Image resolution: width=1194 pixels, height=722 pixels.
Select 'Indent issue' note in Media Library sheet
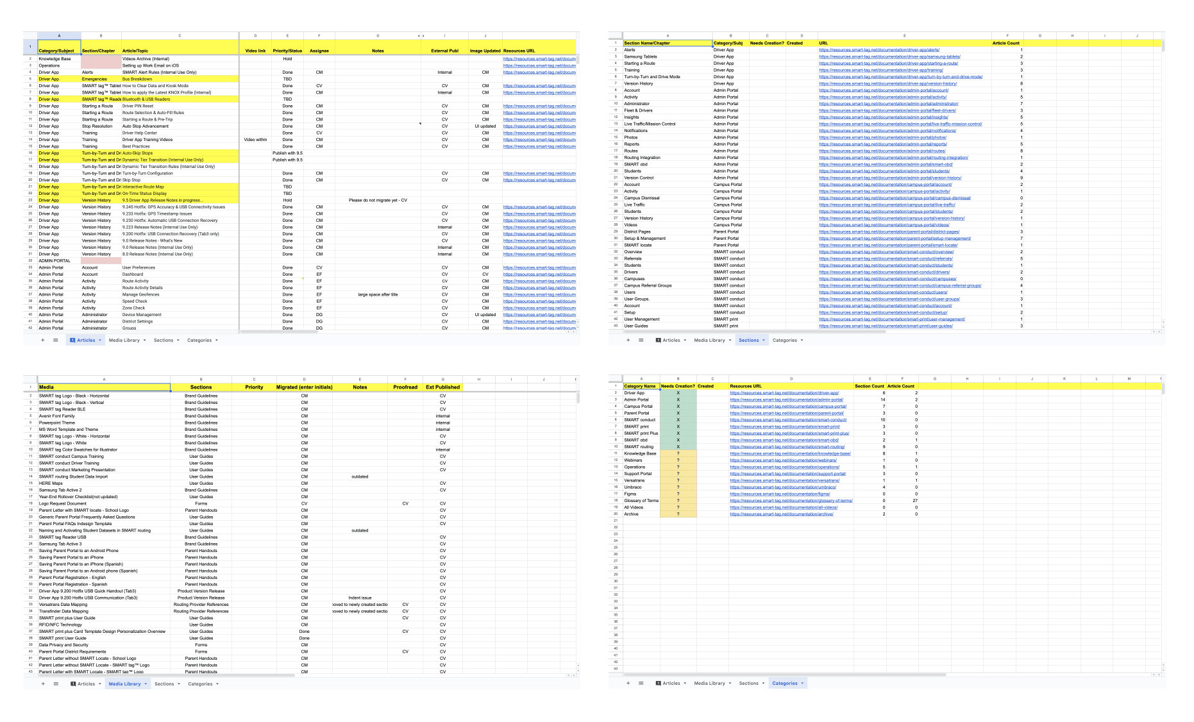tap(360, 598)
